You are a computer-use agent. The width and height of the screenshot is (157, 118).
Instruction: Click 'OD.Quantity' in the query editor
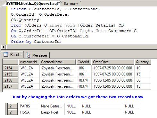[x=25, y=20]
